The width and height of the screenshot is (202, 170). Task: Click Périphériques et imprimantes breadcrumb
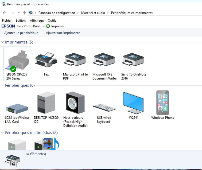132,13
